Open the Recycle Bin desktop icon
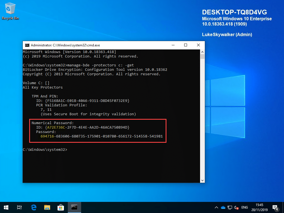Viewport: 284px width, 213px height. pos(10,11)
